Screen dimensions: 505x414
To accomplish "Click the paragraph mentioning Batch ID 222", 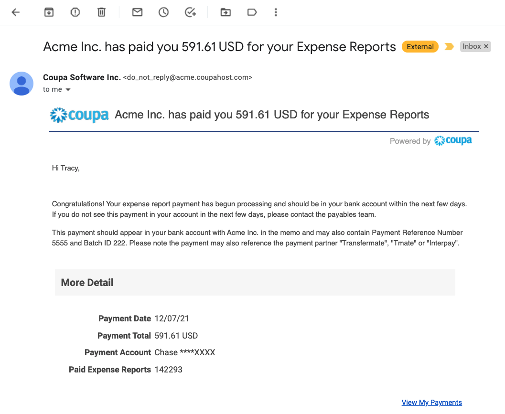I will tap(258, 238).
